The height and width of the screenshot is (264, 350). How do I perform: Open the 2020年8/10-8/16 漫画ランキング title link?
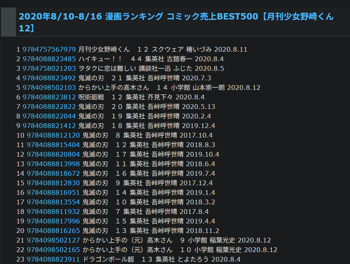pyautogui.click(x=176, y=22)
